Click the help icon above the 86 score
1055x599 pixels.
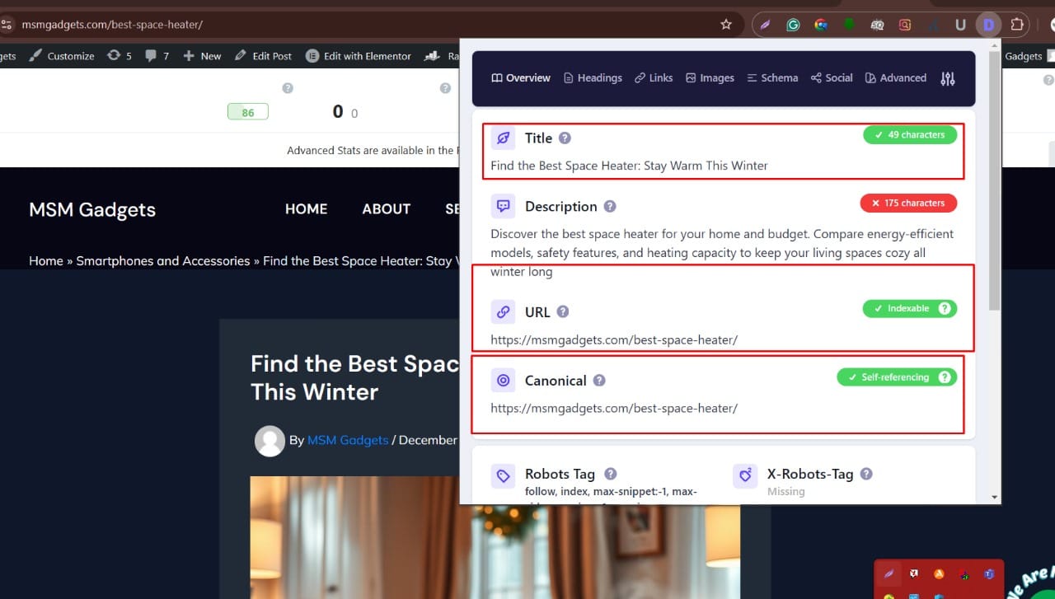click(x=288, y=88)
